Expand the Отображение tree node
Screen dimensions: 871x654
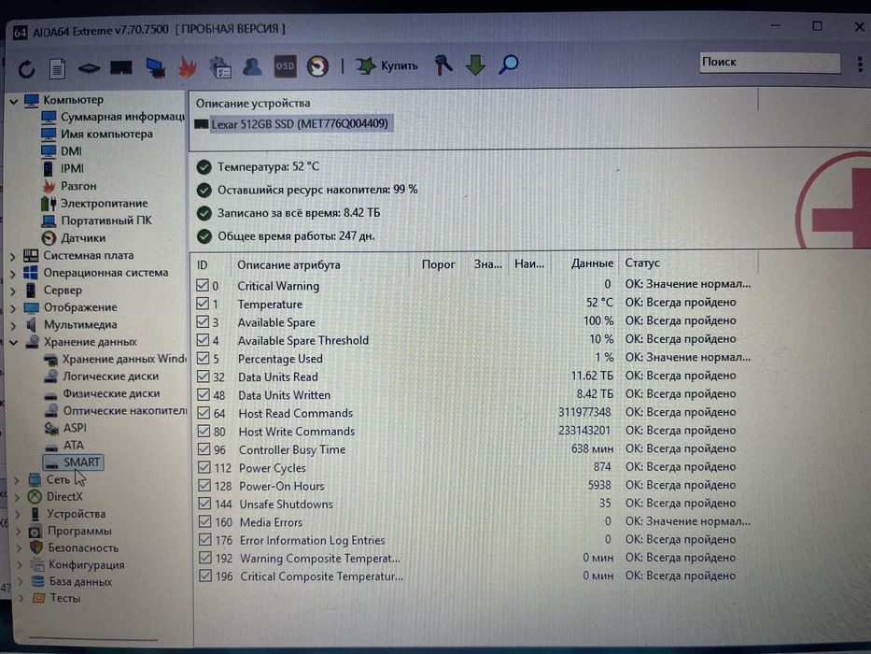pos(13,308)
